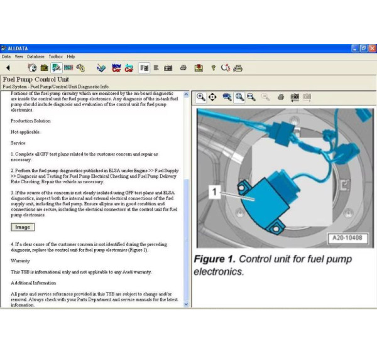Click the previous image icon in image toolbar

click(294, 97)
